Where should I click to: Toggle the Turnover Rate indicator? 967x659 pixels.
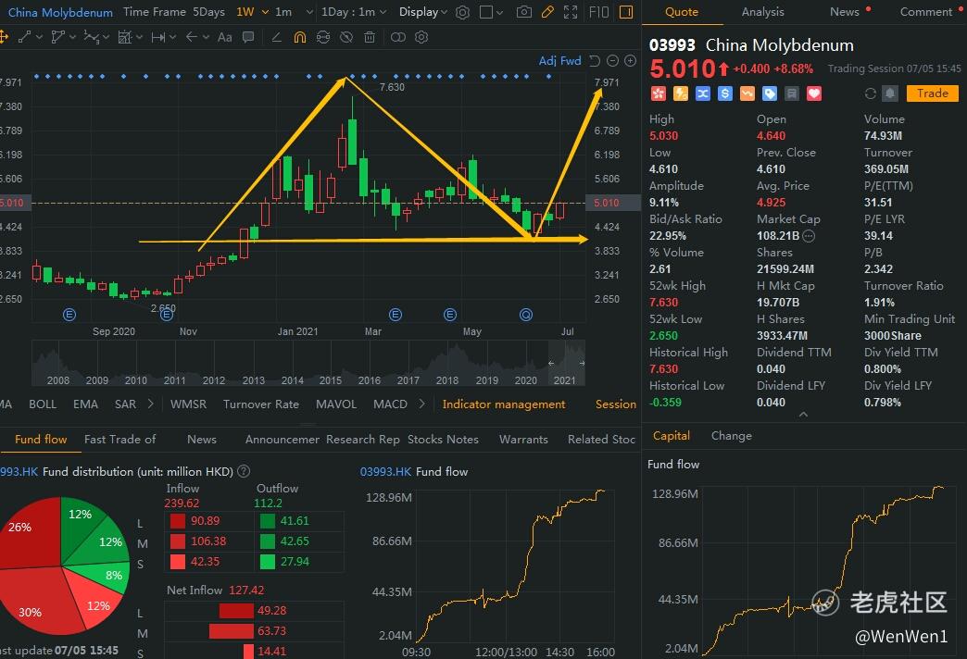point(261,404)
